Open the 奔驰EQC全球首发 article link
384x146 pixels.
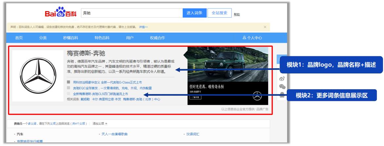click(x=112, y=88)
